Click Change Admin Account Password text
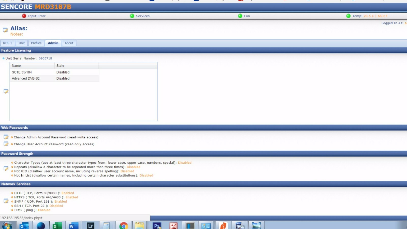This screenshot has height=229, width=407. tap(56, 137)
